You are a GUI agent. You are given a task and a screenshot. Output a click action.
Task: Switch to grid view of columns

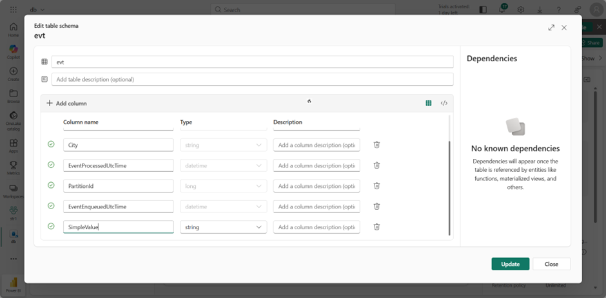pos(428,103)
